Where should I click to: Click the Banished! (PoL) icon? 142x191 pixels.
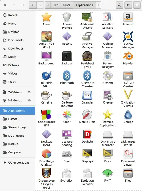click(87, 56)
